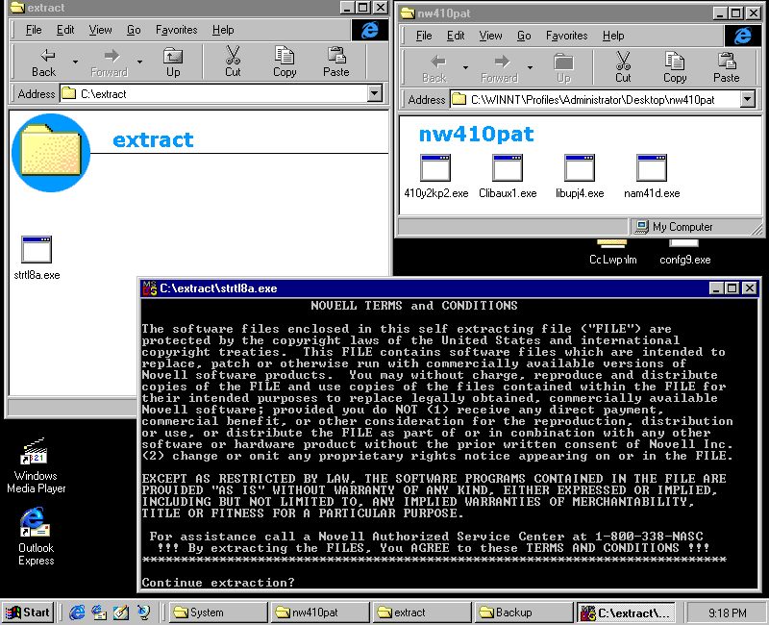The width and height of the screenshot is (769, 625).
Task: Click the Internet Explorer logo in nw410pat window
Action: [x=742, y=36]
